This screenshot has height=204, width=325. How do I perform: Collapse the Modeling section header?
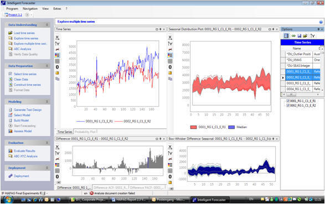[x=47, y=102]
